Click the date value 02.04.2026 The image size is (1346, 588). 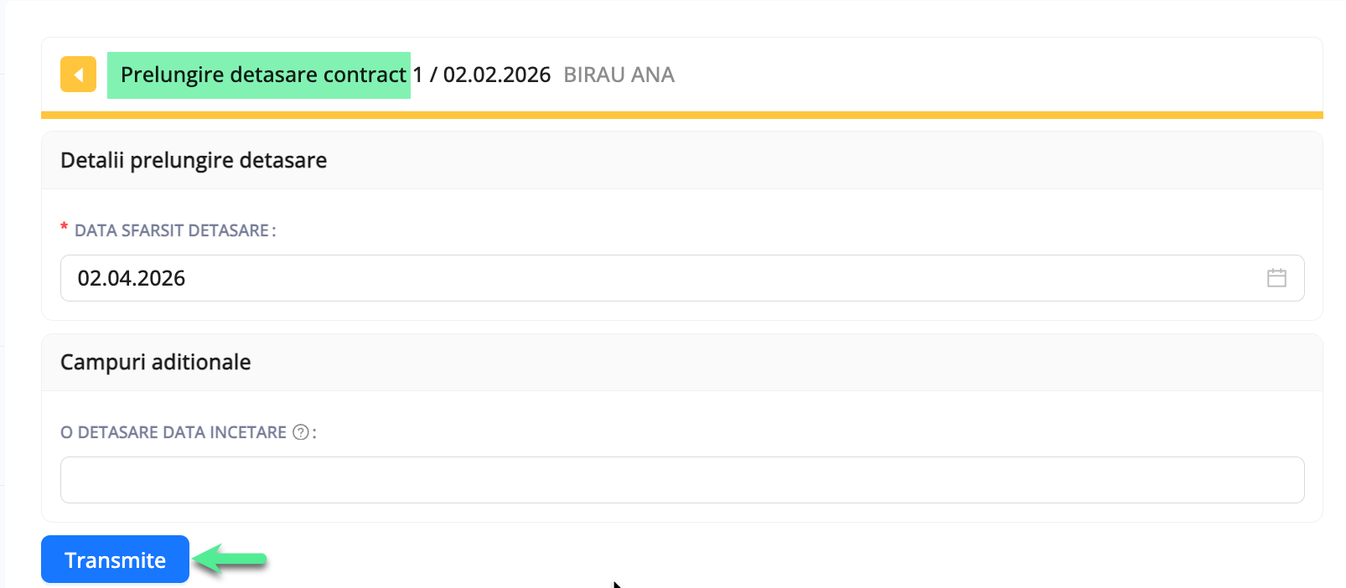[x=132, y=278]
